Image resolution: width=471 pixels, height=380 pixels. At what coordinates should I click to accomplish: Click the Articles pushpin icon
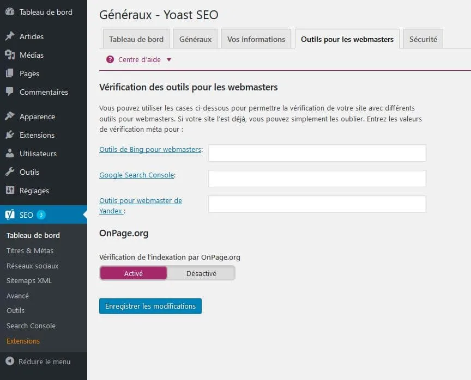click(x=10, y=36)
